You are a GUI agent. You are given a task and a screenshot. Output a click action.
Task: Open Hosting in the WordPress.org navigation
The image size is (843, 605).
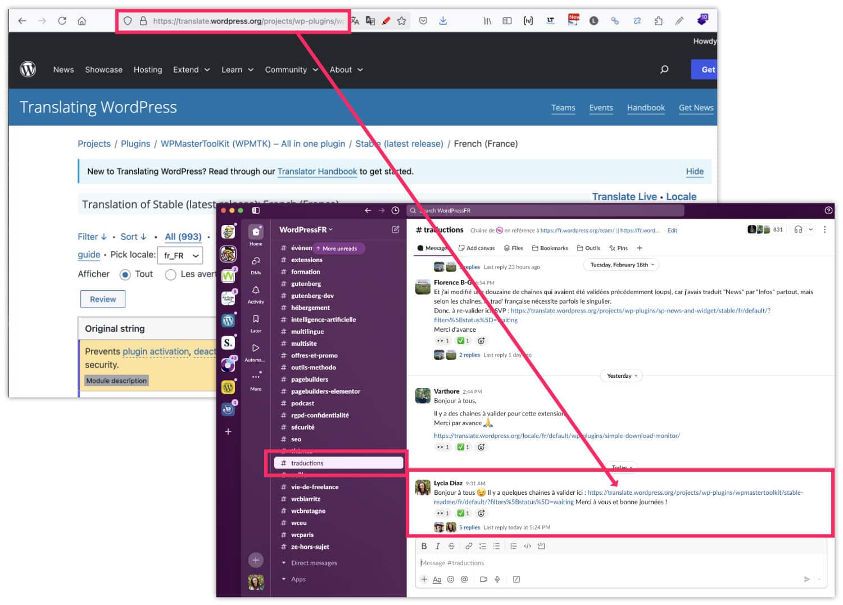[x=148, y=70]
